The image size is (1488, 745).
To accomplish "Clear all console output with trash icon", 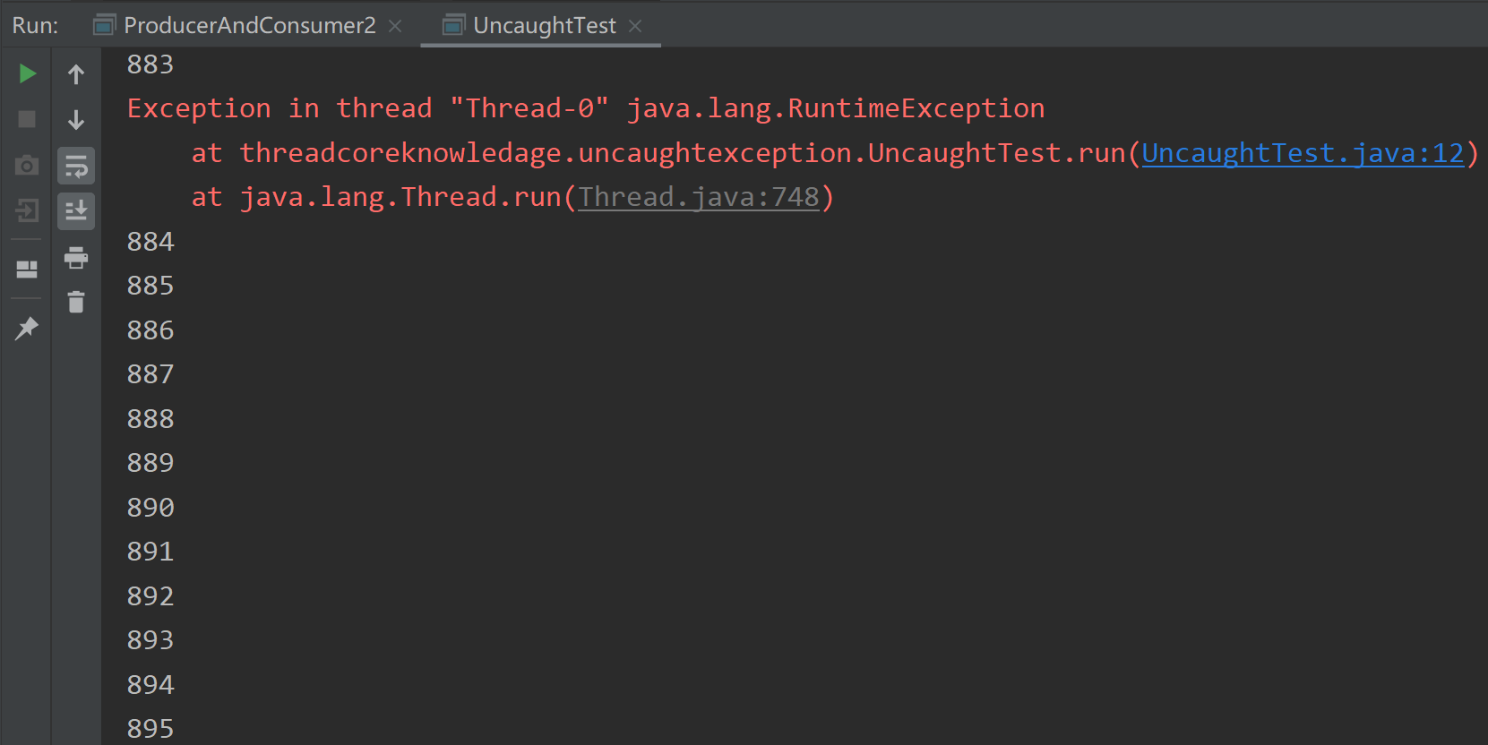I will [76, 303].
